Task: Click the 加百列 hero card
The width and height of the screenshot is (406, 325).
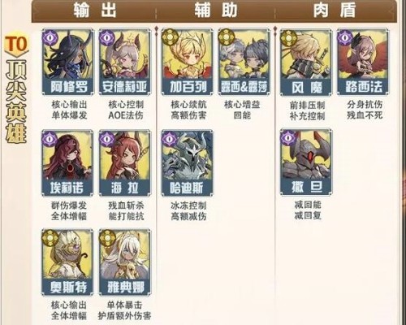Action: (187, 62)
